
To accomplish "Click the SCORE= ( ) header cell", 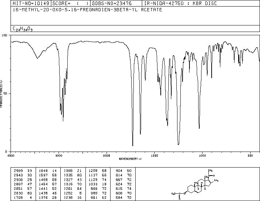I will pyautogui.click(x=71, y=3).
